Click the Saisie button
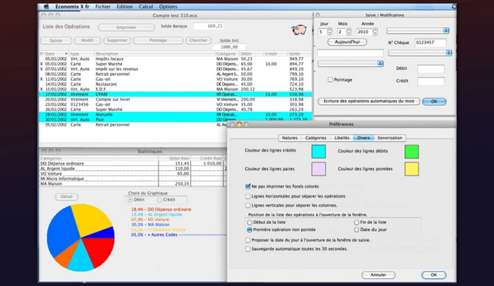The height and width of the screenshot is (286, 494). (56, 41)
